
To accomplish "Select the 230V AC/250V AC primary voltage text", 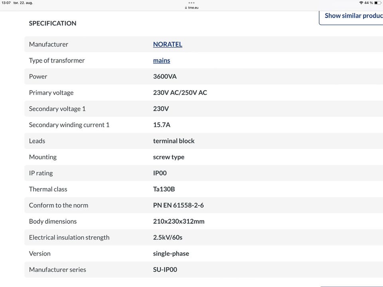I will tap(180, 92).
